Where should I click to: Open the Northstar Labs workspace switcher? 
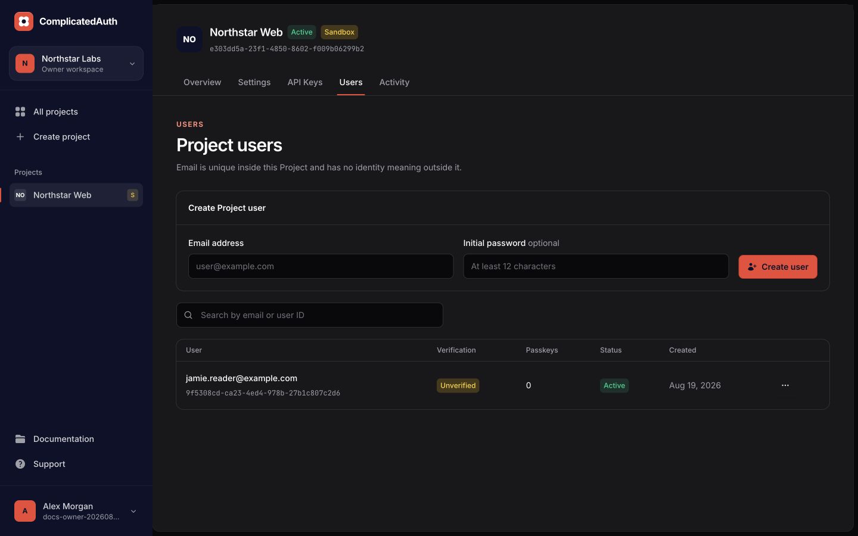(x=76, y=63)
